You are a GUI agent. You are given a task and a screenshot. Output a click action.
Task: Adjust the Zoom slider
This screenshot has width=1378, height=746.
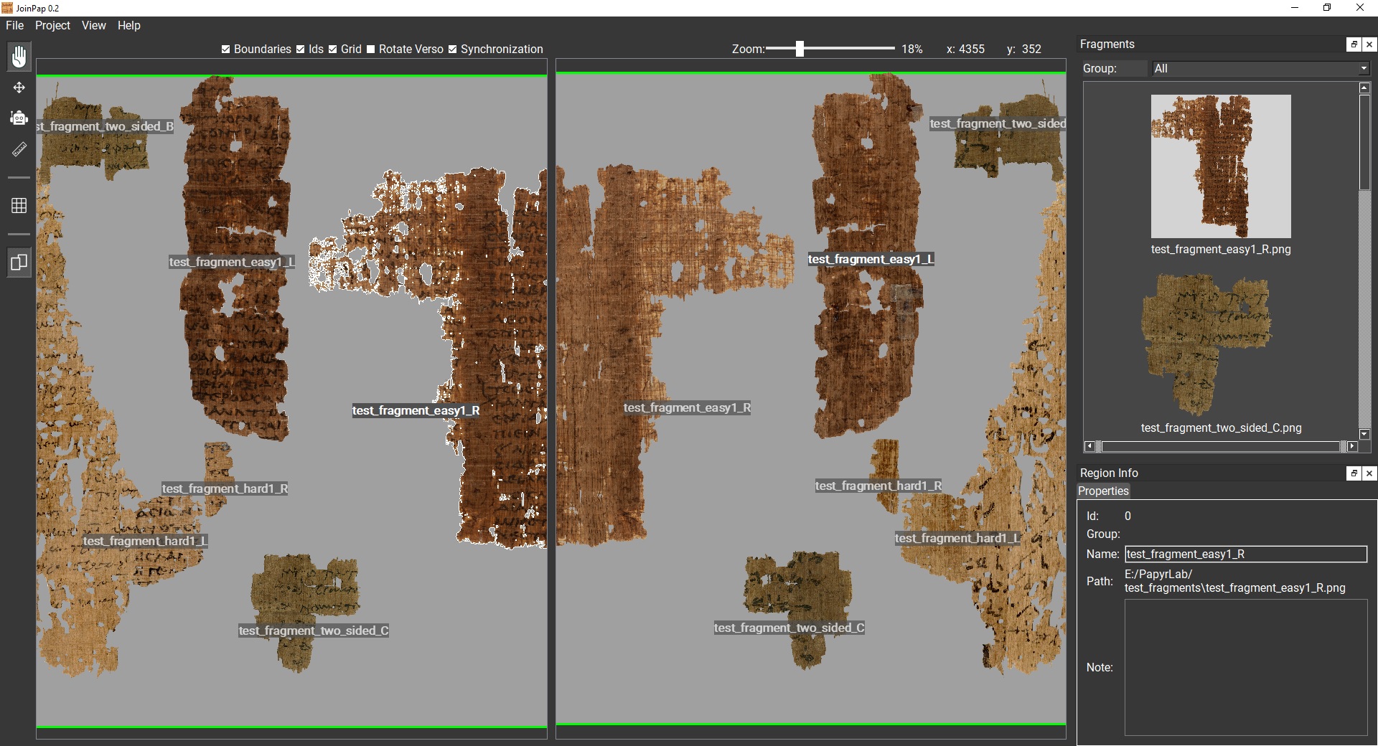(x=801, y=49)
